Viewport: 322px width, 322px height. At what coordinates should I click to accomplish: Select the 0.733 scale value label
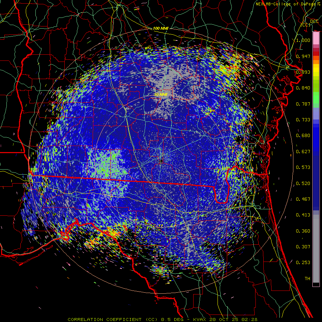pyautogui.click(x=303, y=120)
